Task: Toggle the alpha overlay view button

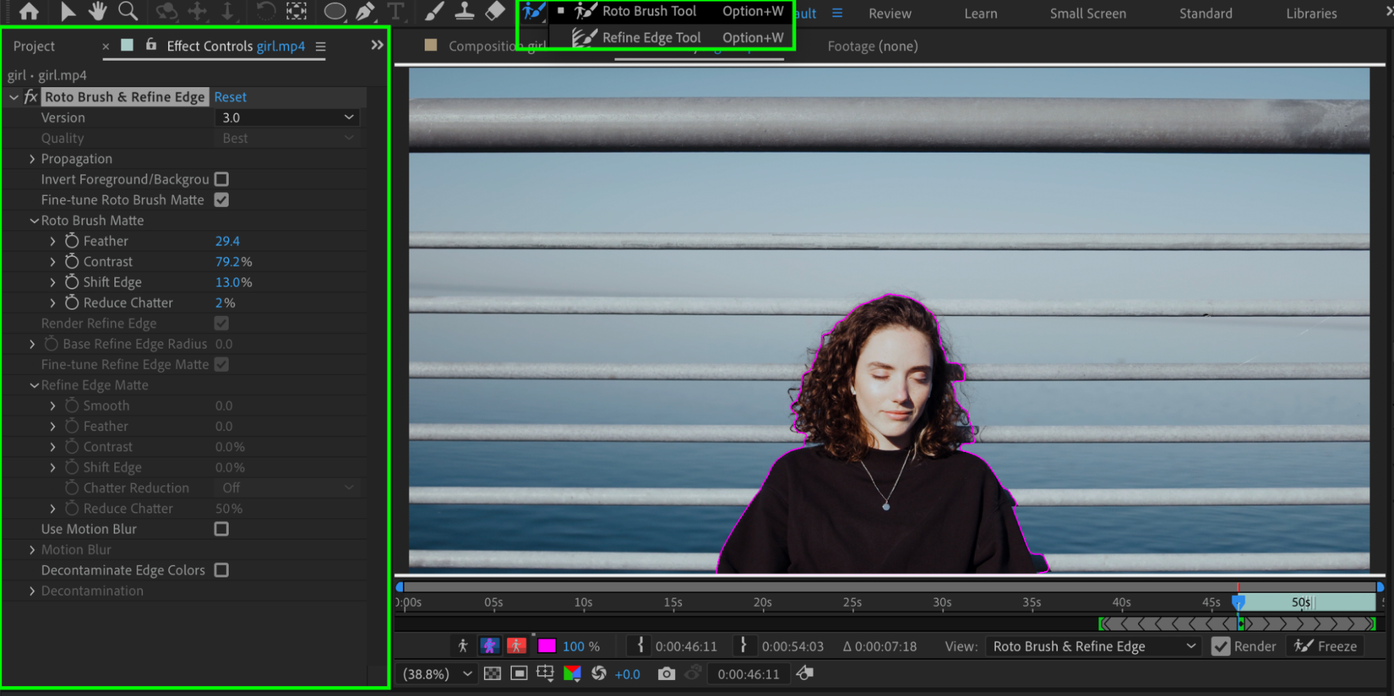Action: point(517,646)
